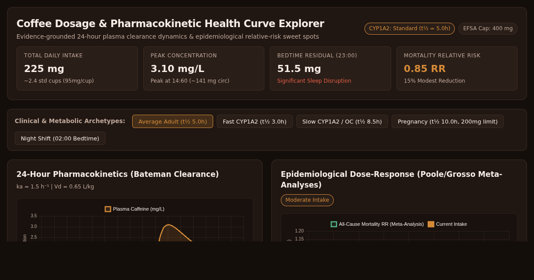The height and width of the screenshot is (280, 534).
Task: Click the EFSA Cap: 400 mg badge
Action: coord(488,28)
